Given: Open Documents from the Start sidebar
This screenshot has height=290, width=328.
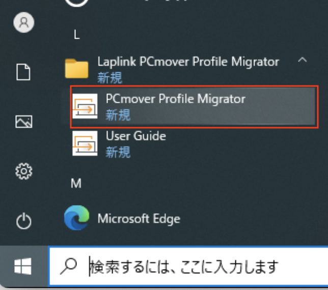Looking at the screenshot, I should (x=23, y=72).
